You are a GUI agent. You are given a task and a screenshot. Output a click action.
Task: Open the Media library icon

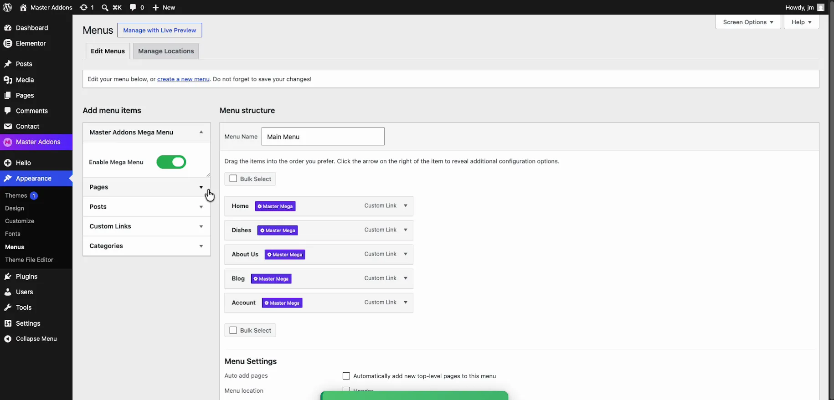point(8,80)
